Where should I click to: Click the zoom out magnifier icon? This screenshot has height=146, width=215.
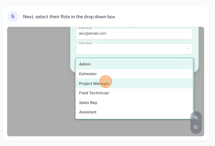click(x=196, y=127)
